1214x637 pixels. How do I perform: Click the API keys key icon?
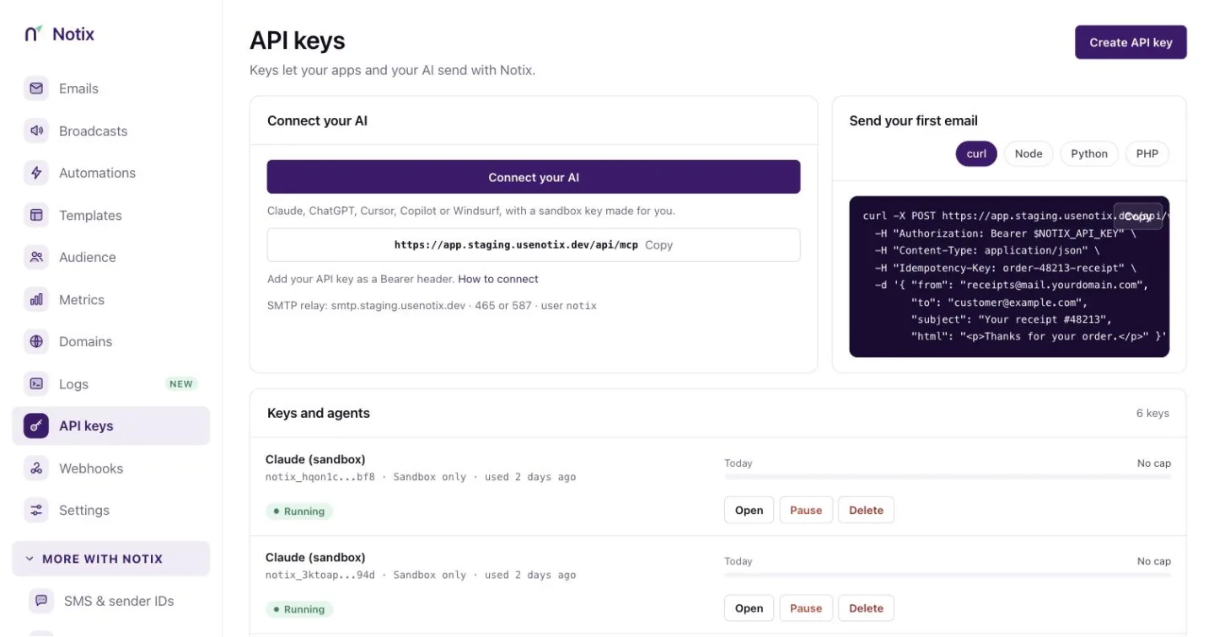[x=36, y=426]
